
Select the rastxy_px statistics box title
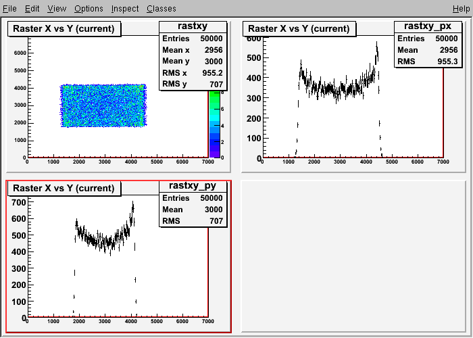428,26
